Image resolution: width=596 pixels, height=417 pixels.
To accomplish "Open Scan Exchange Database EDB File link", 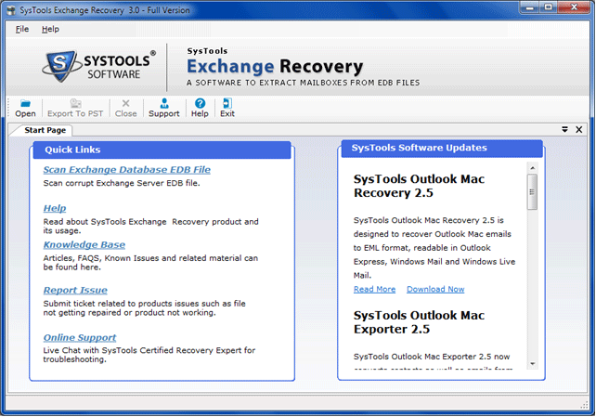I will [x=126, y=170].
